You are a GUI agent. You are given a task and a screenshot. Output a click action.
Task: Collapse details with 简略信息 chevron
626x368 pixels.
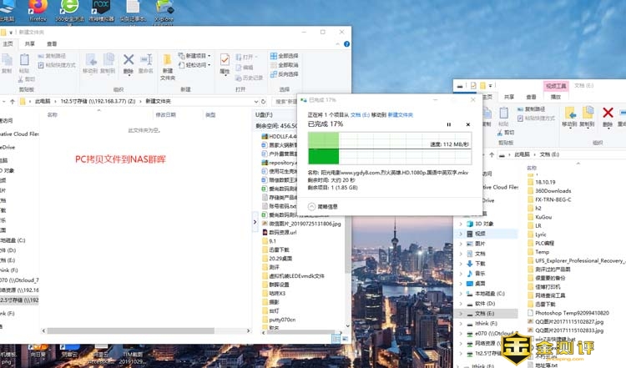(x=313, y=205)
